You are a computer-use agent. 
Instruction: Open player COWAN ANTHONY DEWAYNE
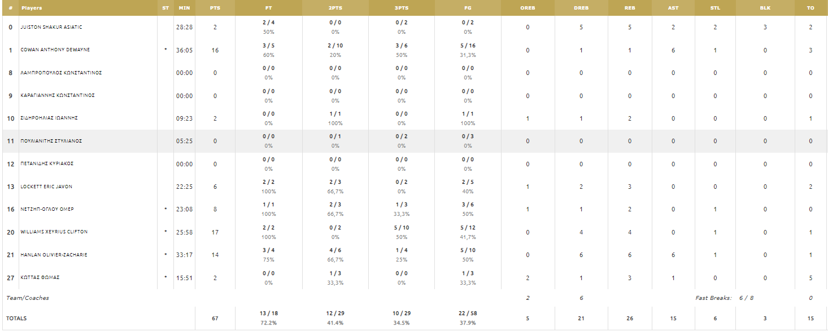[55, 50]
